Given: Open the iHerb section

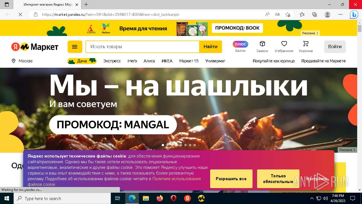Looking at the screenshot, I should (x=132, y=61).
